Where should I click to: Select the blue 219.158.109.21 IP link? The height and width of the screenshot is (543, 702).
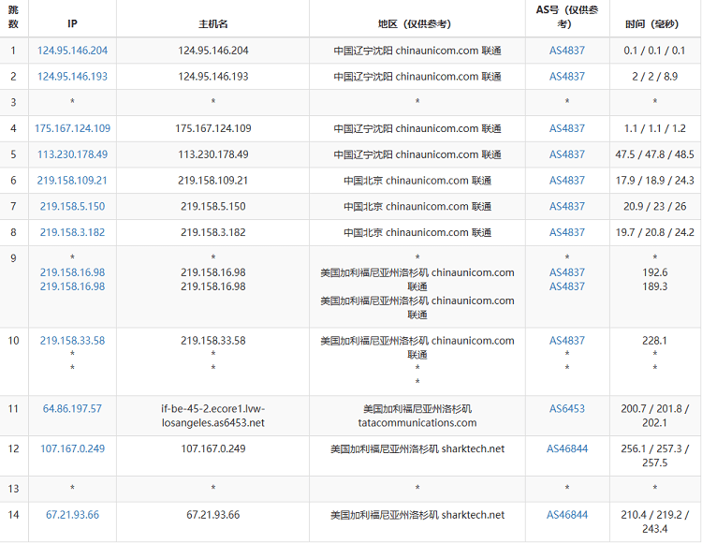72,181
